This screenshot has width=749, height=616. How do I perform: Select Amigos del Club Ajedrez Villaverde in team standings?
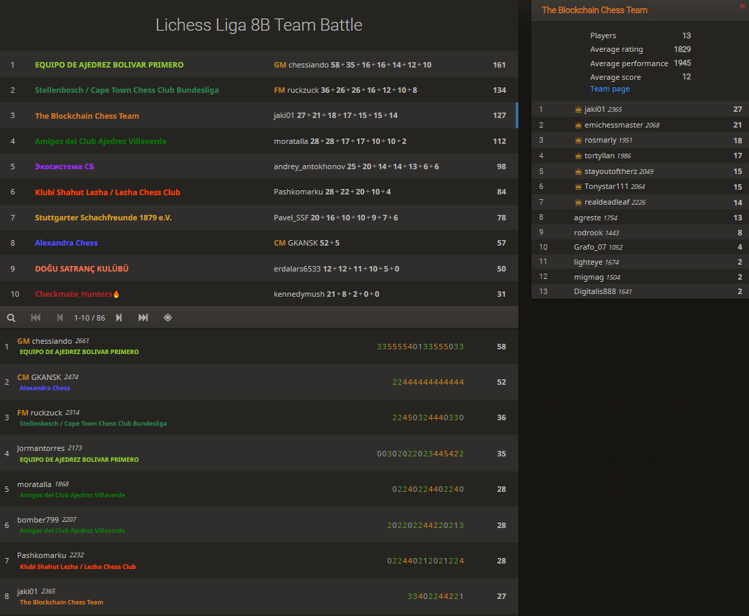(x=101, y=141)
